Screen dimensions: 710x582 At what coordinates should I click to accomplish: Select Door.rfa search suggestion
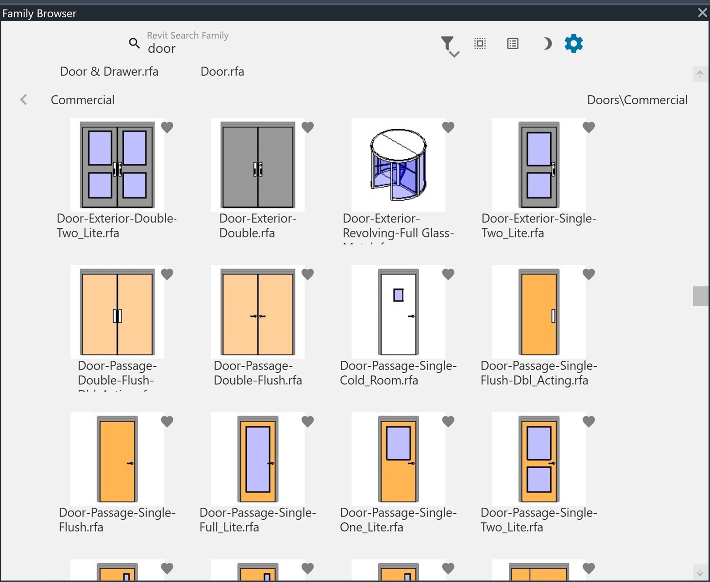coord(222,71)
